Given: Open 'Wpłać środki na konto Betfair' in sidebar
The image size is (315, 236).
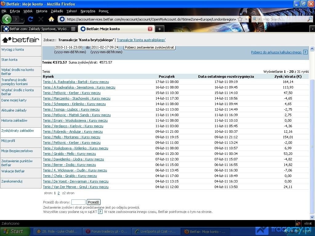Looking at the screenshot, I should [x=18, y=72].
